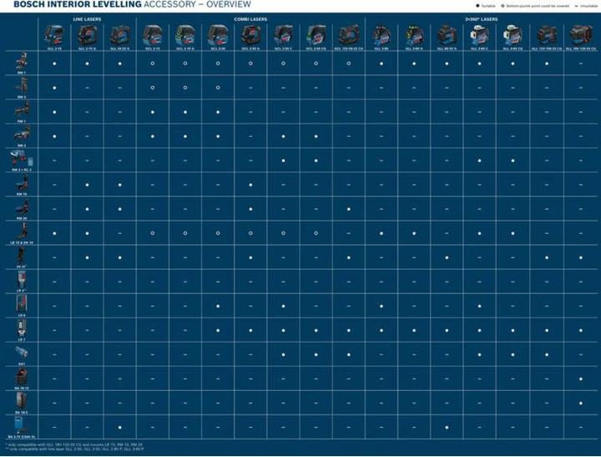This screenshot has height=457, width=601.
Task: Click the RM 2 rotating mount image
Action: (22, 134)
